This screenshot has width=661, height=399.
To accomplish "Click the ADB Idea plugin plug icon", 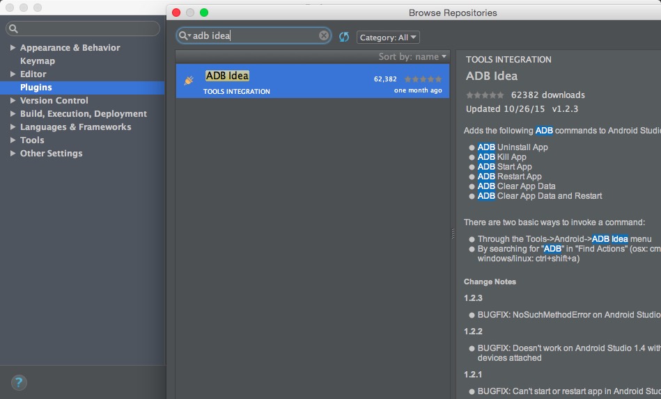I will click(189, 80).
